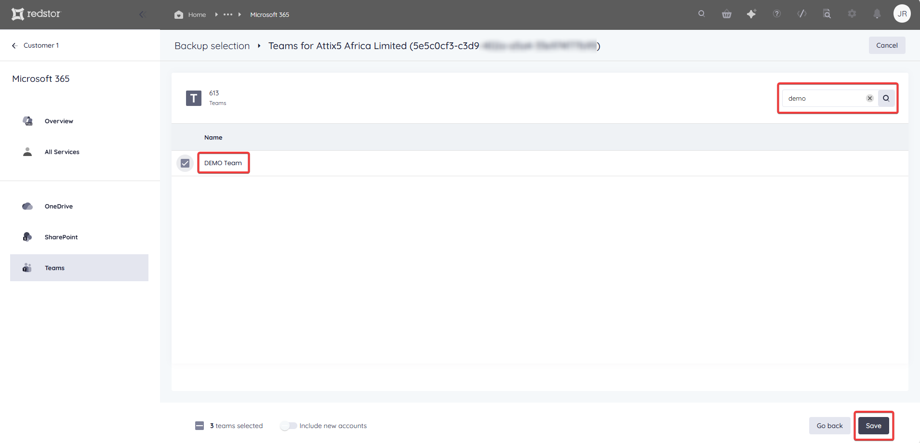Click the DEMO Team row name
This screenshot has width=920, height=443.
point(223,163)
